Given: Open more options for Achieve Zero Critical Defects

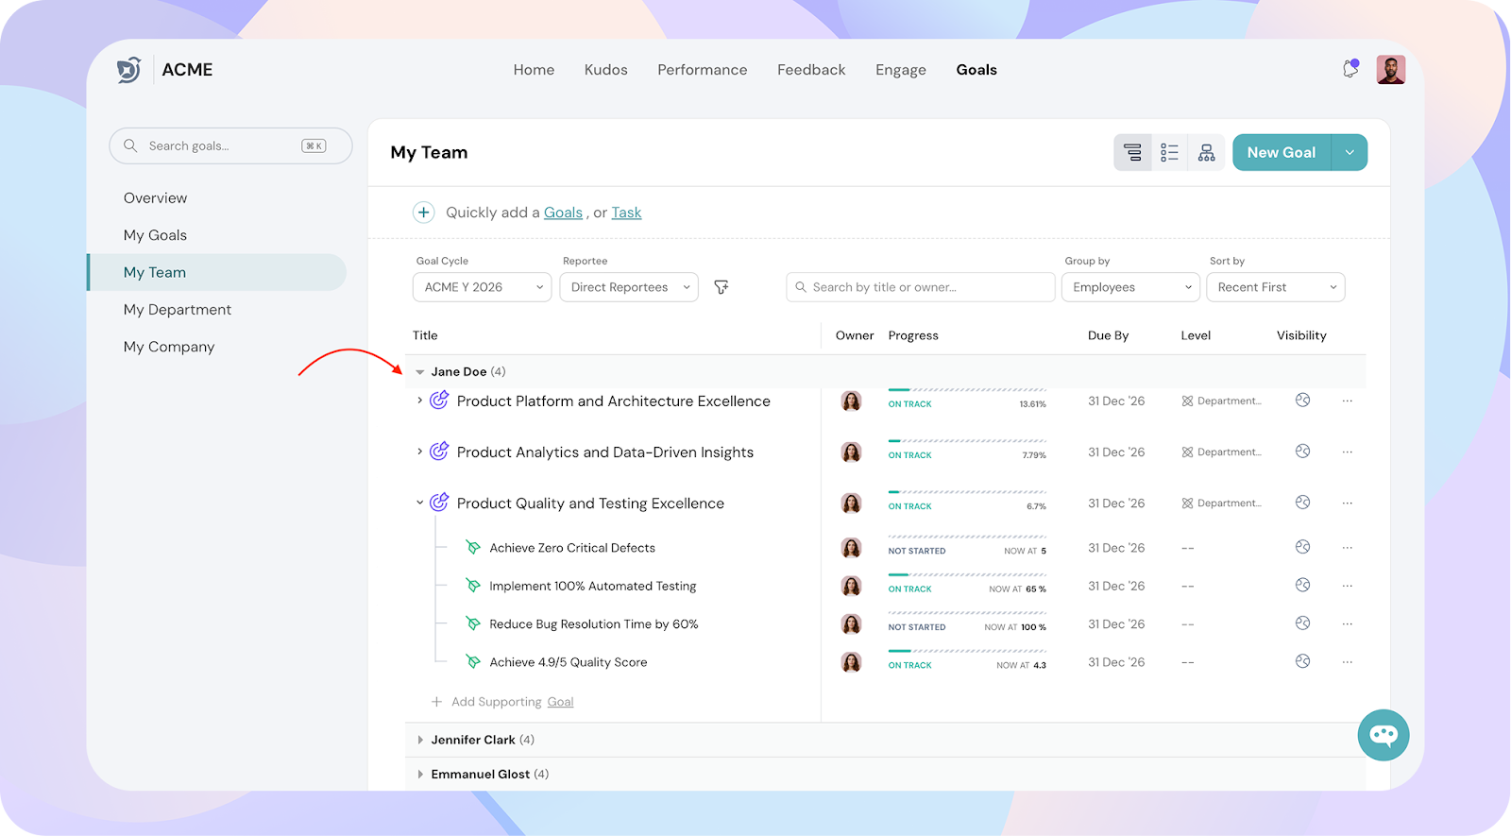Looking at the screenshot, I should (1348, 548).
